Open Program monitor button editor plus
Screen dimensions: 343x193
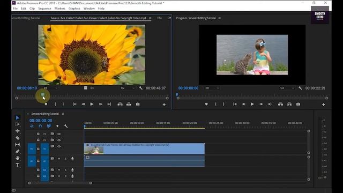(324, 105)
